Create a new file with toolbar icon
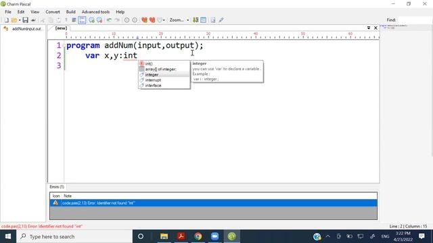This screenshot has width=433, height=243. tap(6, 20)
